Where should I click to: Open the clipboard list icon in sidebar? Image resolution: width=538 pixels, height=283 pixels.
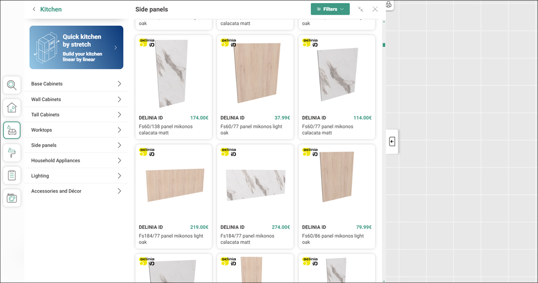point(12,175)
